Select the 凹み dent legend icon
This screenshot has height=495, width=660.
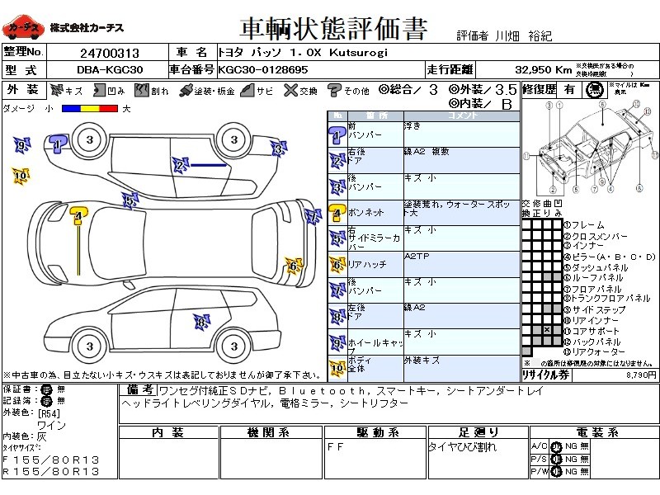[101, 90]
